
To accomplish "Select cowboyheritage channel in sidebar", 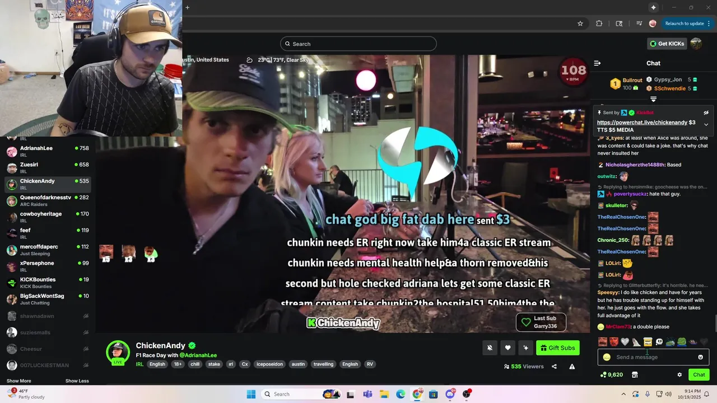I will tap(48, 217).
